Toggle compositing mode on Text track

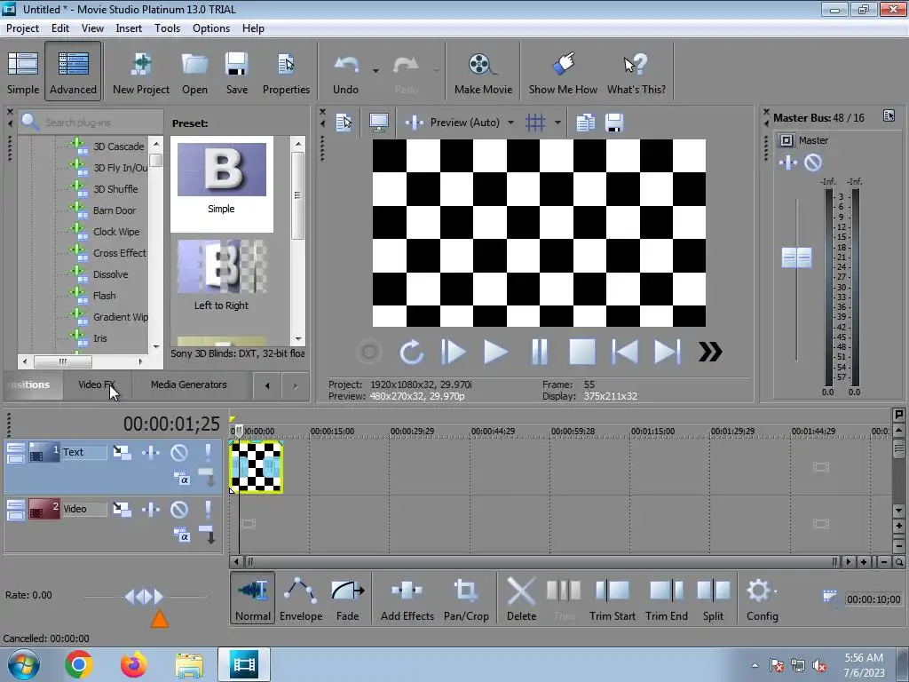181,479
